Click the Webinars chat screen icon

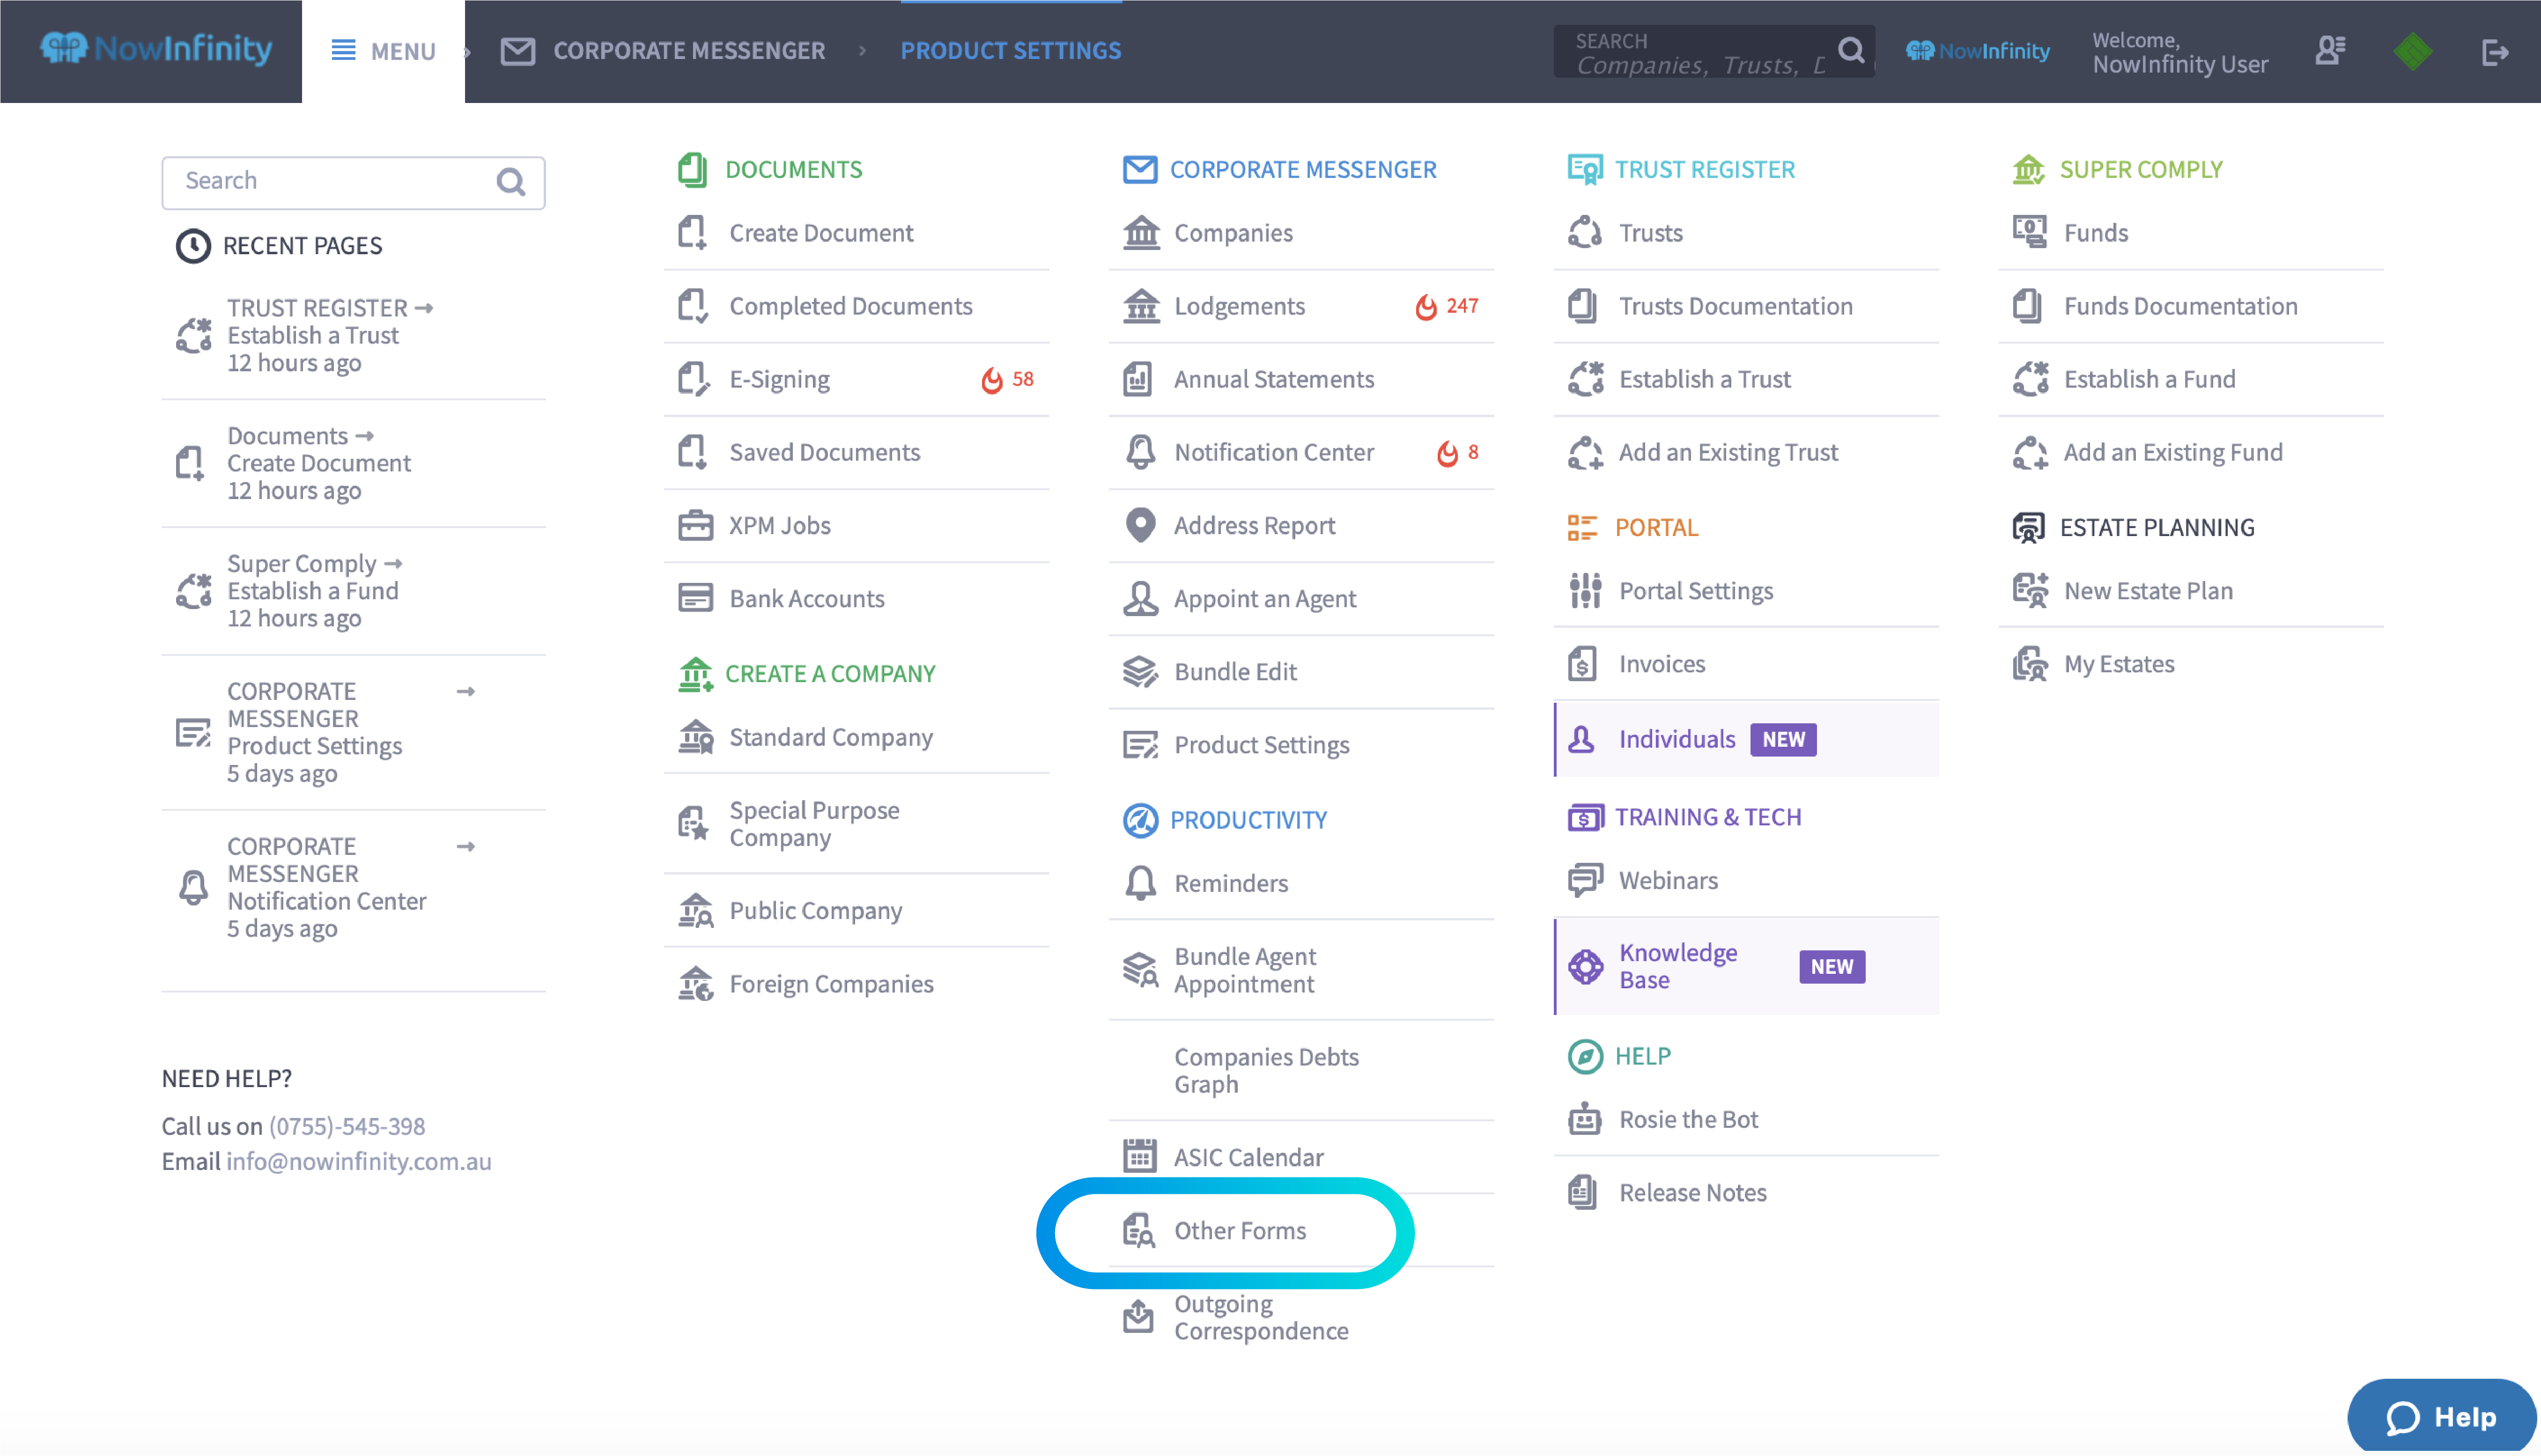1585,880
